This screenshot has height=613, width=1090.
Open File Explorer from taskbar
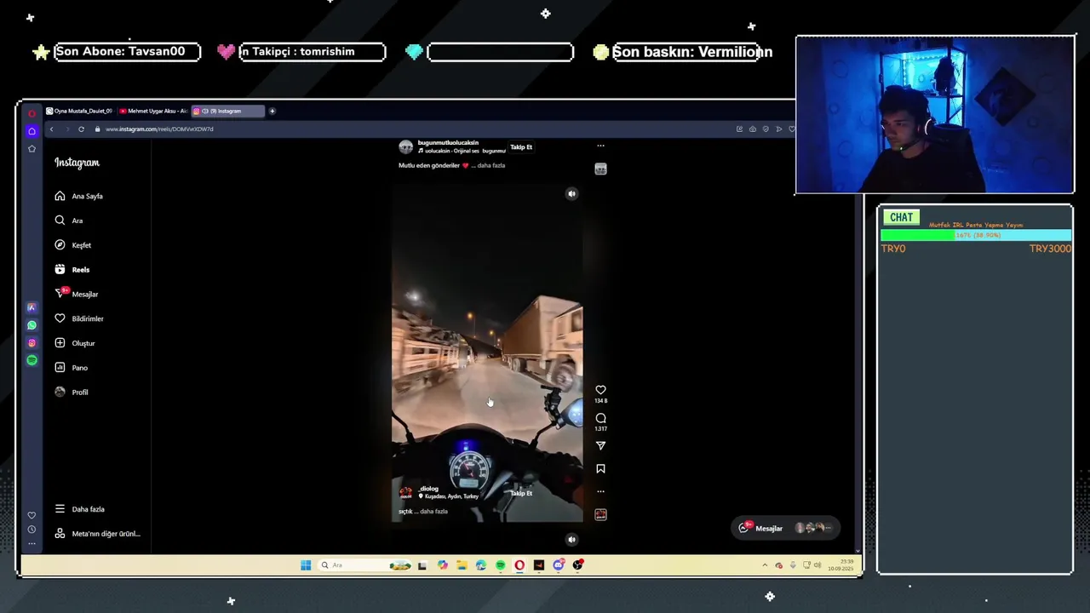click(x=462, y=565)
